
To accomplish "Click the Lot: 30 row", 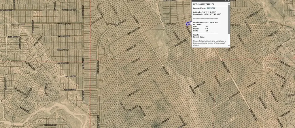I will click(201, 27).
